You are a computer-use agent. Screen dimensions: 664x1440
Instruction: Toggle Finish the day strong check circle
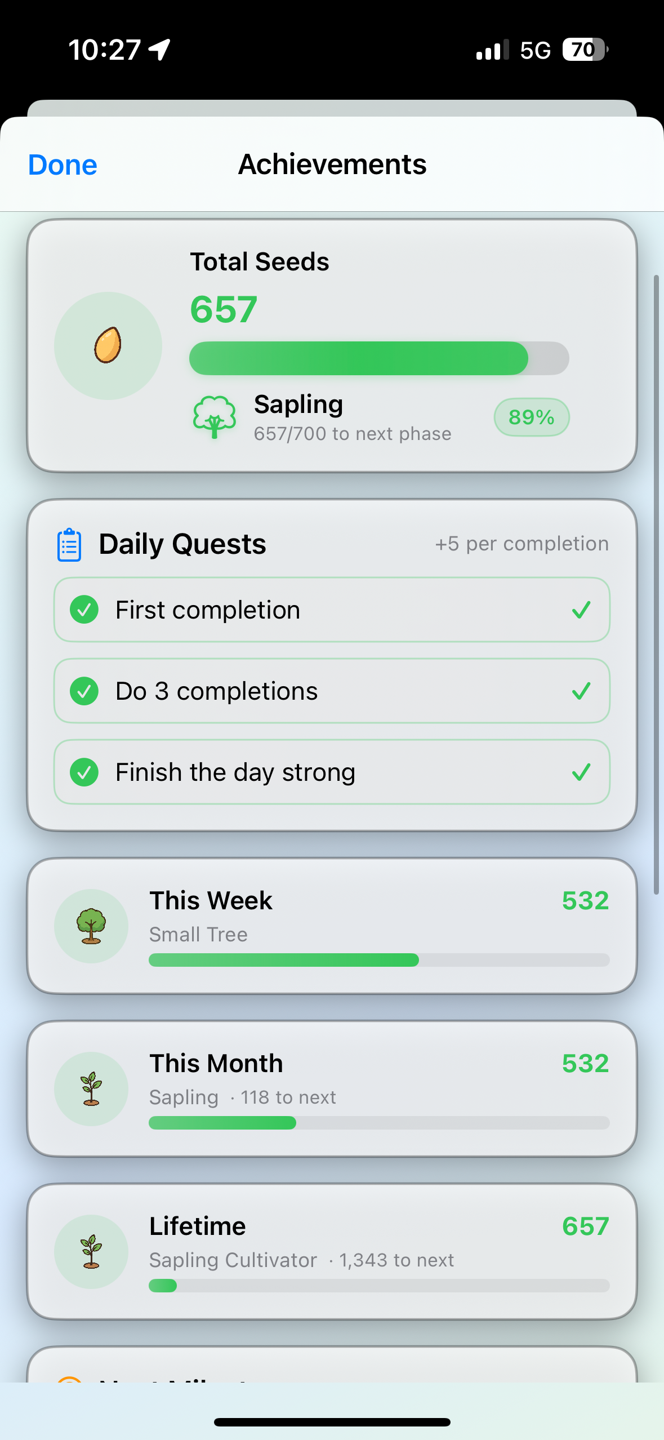click(x=84, y=772)
